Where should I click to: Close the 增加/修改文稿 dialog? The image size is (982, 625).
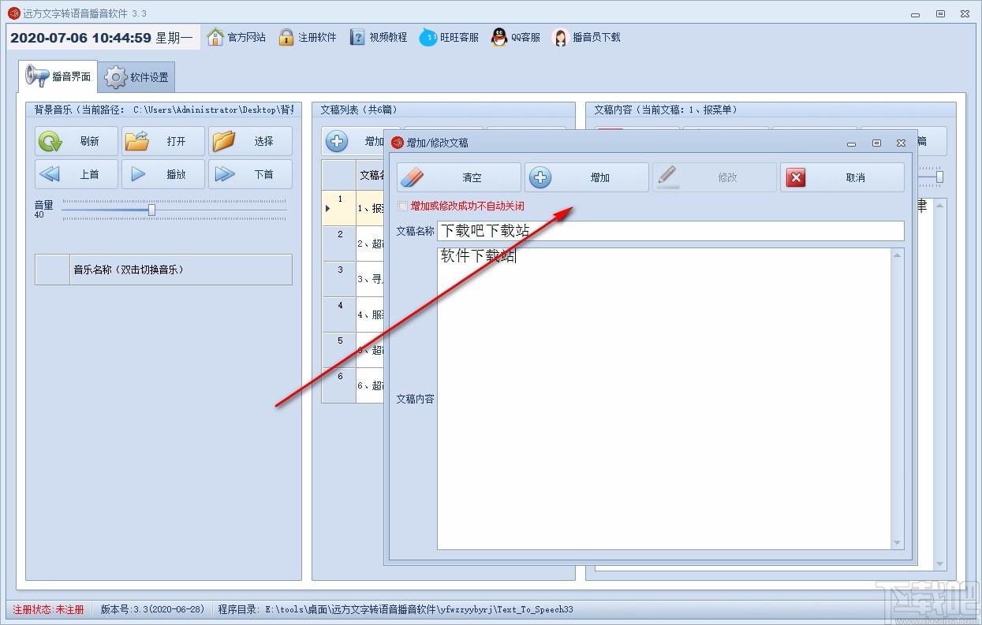pos(901,143)
